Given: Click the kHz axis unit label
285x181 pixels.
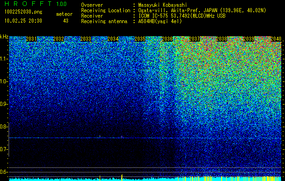Looking at the screenshot, I should click(4, 37).
